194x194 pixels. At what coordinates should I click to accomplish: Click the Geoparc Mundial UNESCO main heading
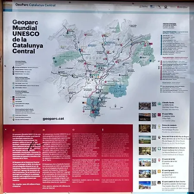point(28,37)
